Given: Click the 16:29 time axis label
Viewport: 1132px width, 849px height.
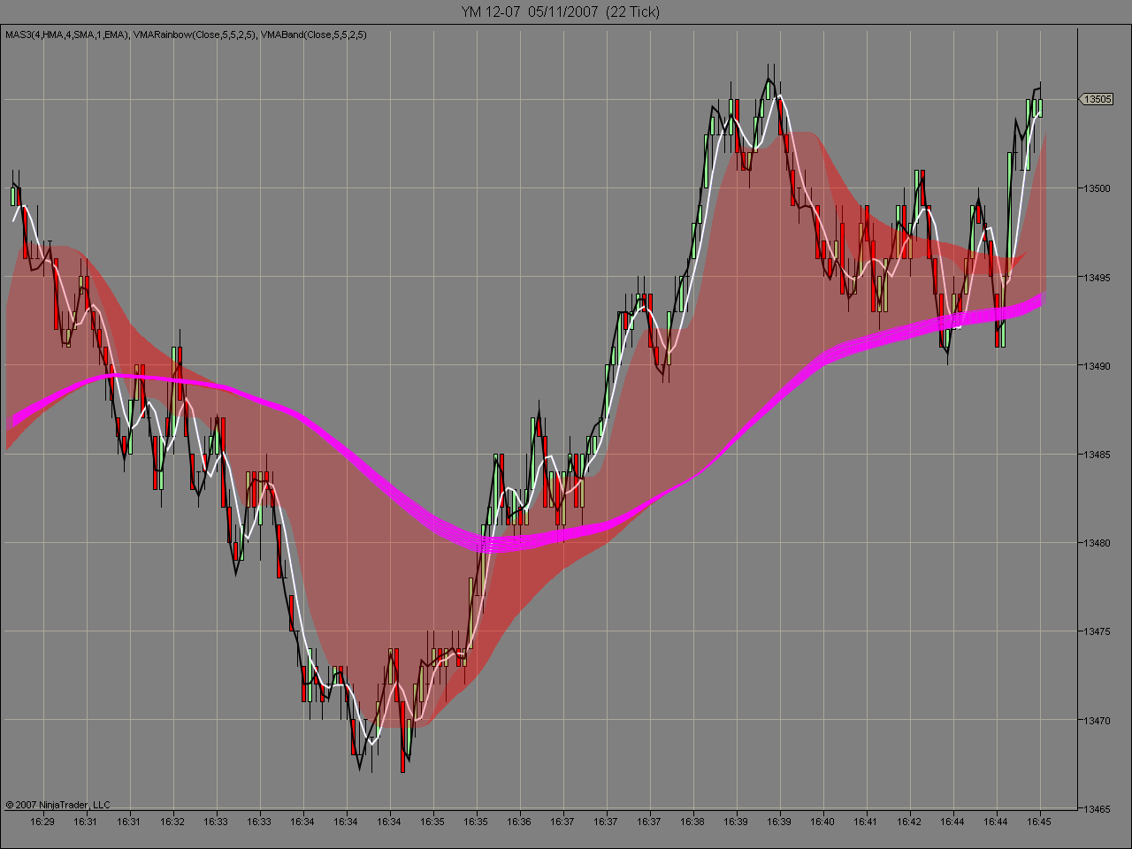Looking at the screenshot, I should [42, 822].
